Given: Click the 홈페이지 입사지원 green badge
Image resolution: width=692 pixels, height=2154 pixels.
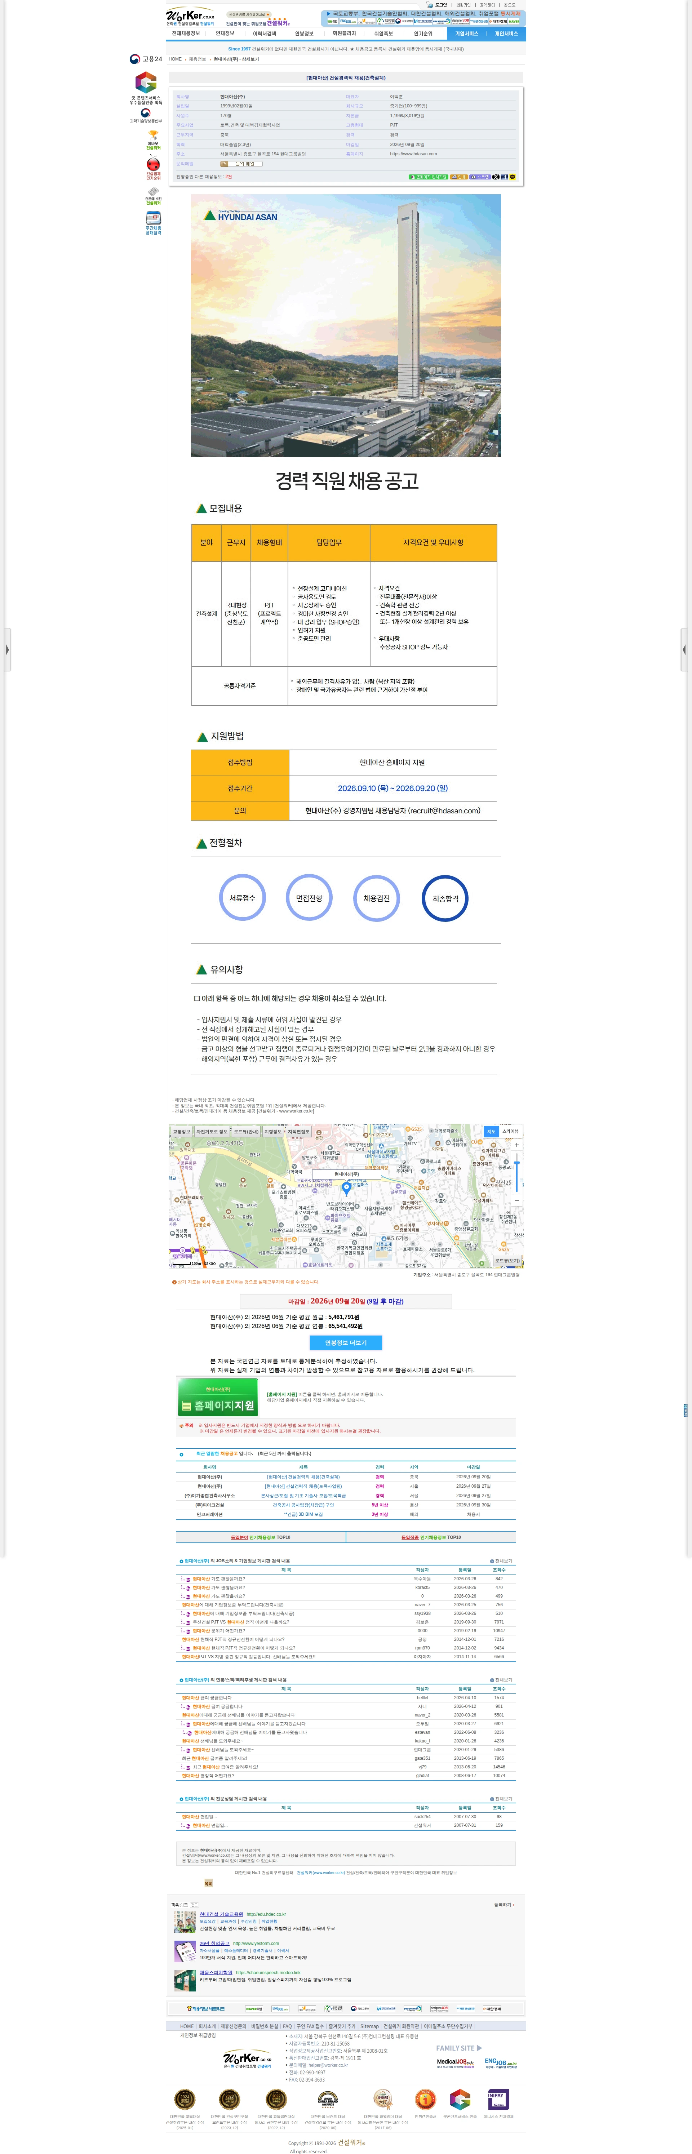Looking at the screenshot, I should 429,177.
